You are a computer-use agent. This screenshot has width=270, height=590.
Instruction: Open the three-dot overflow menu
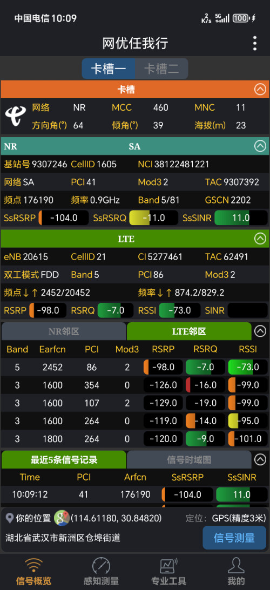click(x=255, y=43)
